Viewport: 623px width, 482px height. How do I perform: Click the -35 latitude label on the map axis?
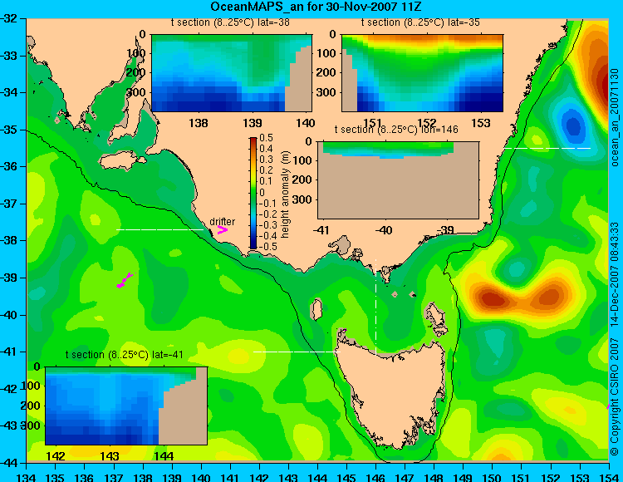[x=9, y=130]
